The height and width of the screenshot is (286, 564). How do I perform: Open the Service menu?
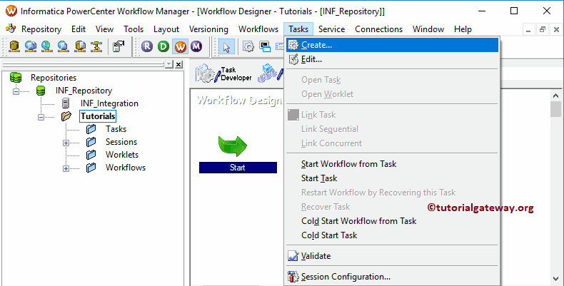(332, 29)
